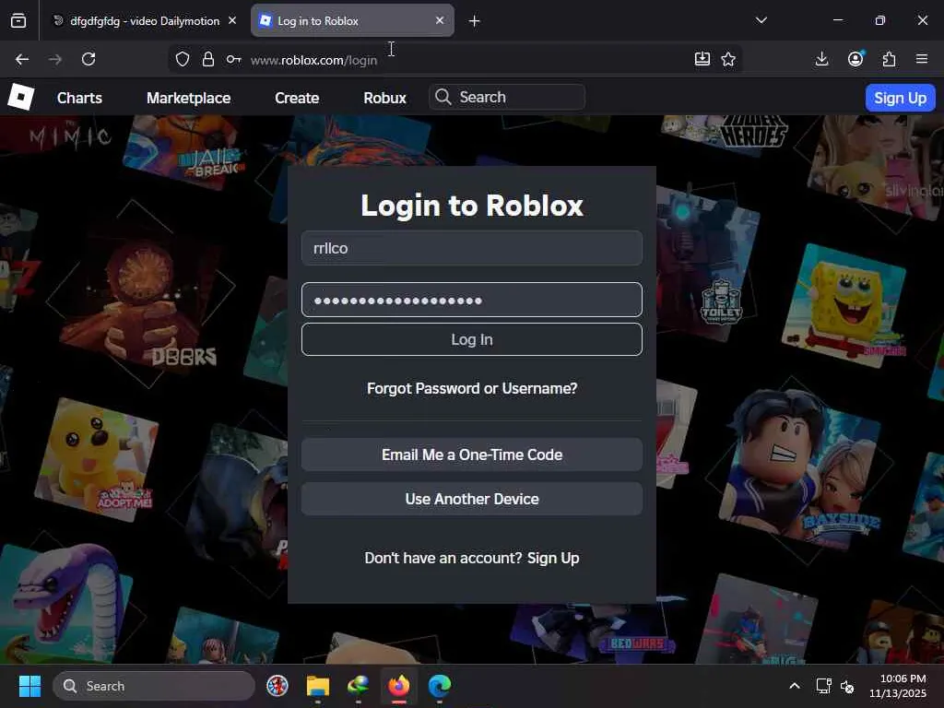Viewport: 944px width, 708px height.
Task: Open the Firefox account profile icon
Action: click(855, 59)
